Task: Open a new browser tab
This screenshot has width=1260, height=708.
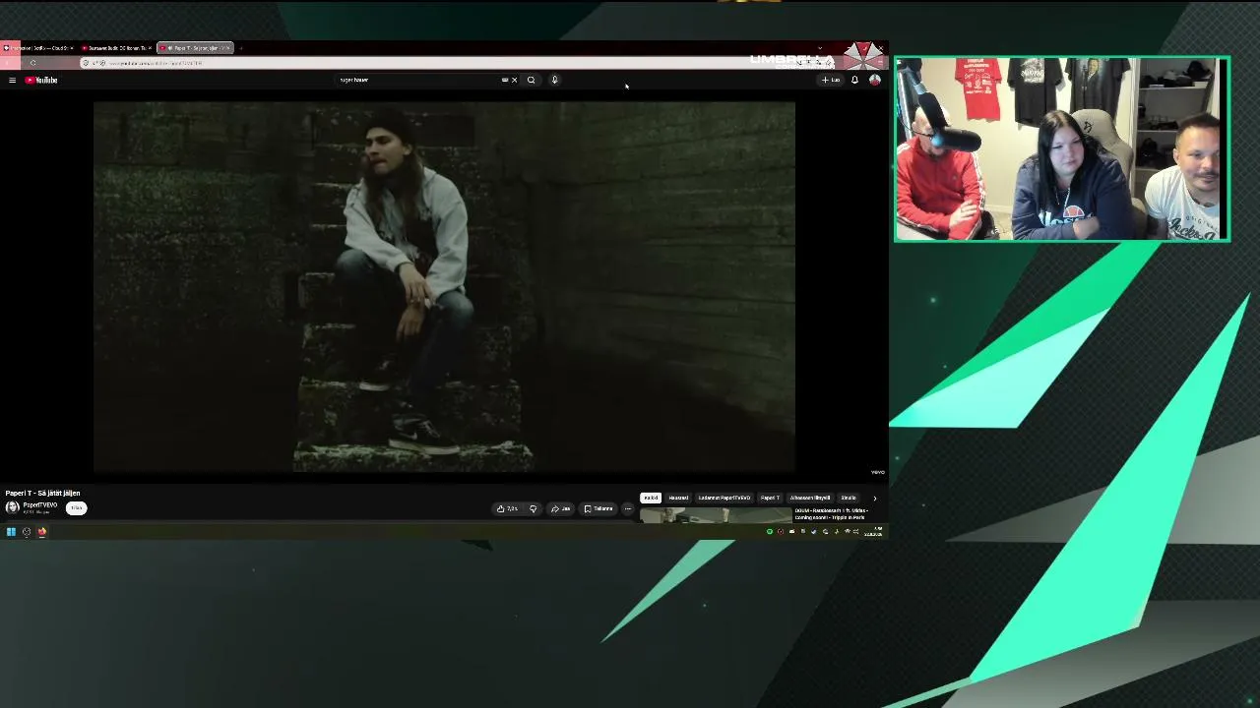Action: point(241,48)
